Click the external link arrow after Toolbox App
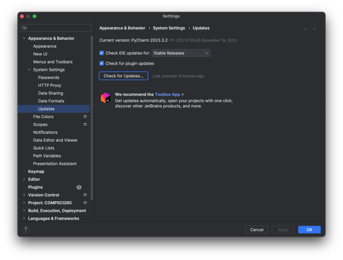343x260 pixels. pyautogui.click(x=182, y=94)
